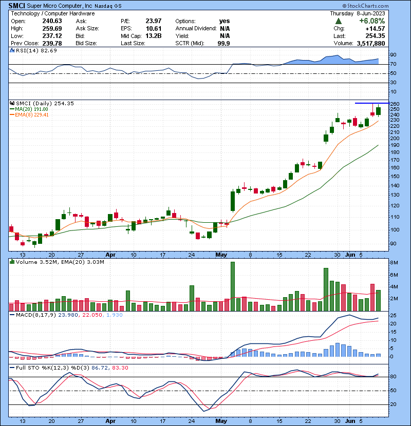This screenshot has height=426, width=411.
Task: Click the latest green candlestick on the price chart
Action: click(378, 111)
